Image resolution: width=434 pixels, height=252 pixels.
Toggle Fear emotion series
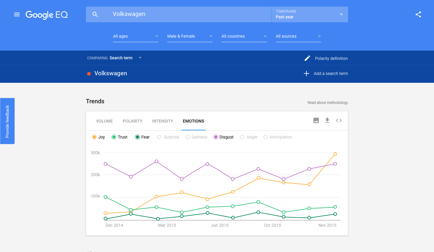[142, 137]
